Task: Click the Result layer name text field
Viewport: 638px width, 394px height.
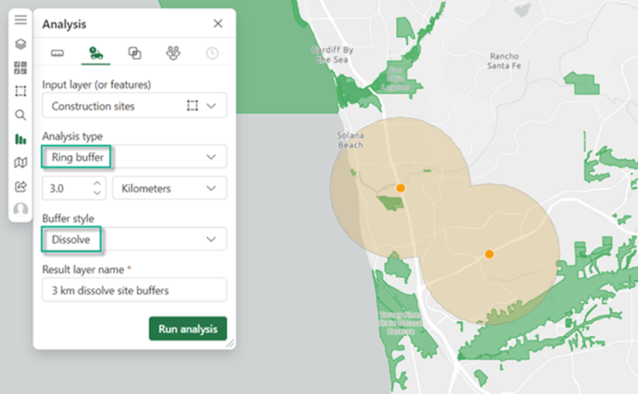Action: [134, 290]
